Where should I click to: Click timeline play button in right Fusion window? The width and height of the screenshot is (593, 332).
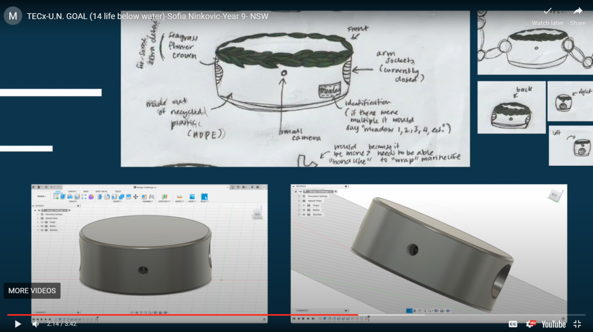tap(303, 319)
